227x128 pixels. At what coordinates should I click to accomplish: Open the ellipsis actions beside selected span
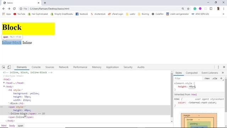[1, 107]
